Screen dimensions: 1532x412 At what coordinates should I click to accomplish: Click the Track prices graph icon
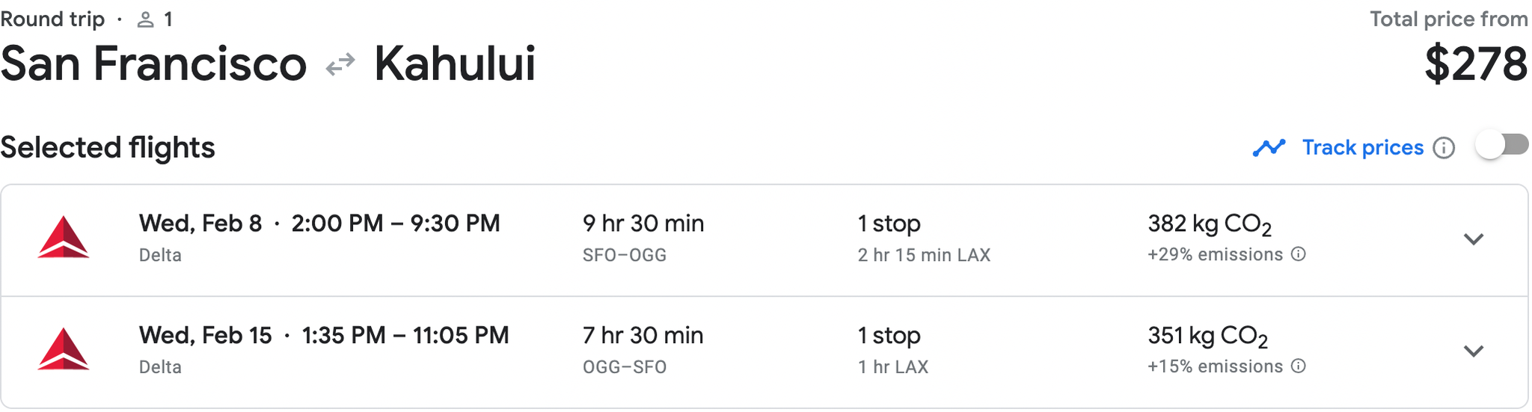pos(1269,148)
